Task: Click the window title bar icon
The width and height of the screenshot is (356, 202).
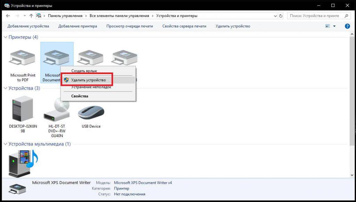Action: point(7,6)
